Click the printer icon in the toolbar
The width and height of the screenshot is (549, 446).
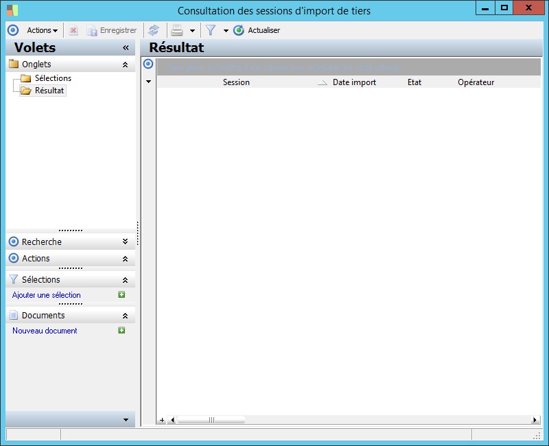click(x=177, y=30)
